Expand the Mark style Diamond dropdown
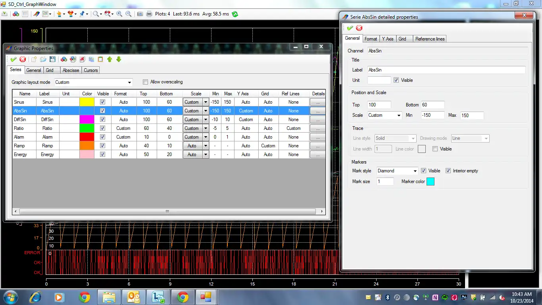The width and height of the screenshot is (542, 305). [415, 171]
